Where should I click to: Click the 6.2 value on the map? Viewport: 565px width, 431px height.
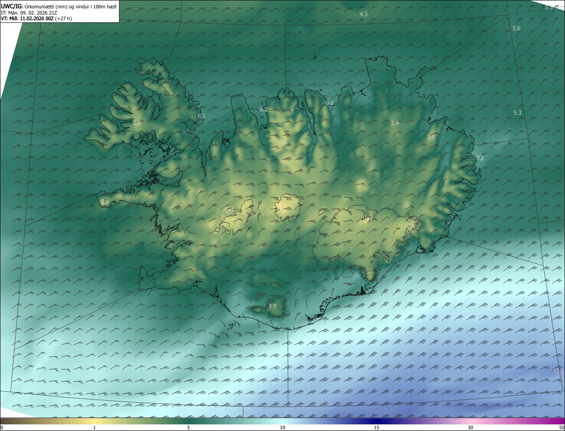pyautogui.click(x=264, y=109)
